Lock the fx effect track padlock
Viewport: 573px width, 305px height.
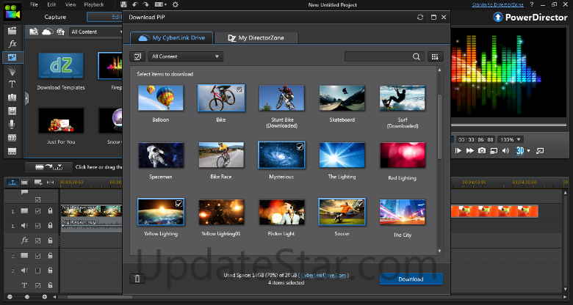[51, 240]
